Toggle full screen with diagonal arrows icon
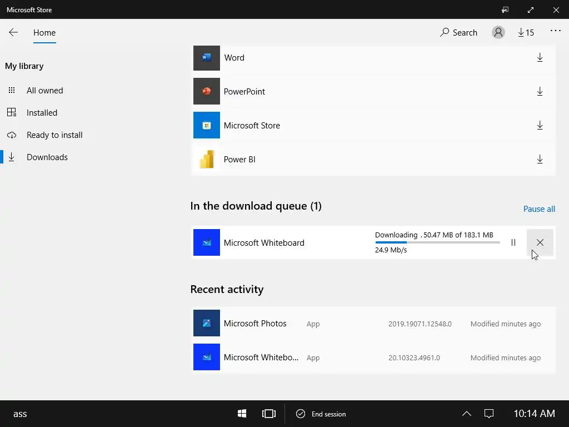569x427 pixels. [531, 10]
